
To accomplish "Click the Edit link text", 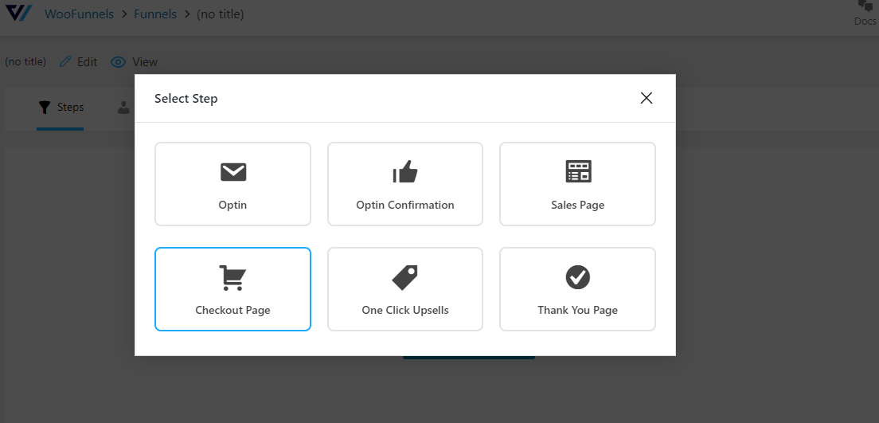I will [87, 62].
